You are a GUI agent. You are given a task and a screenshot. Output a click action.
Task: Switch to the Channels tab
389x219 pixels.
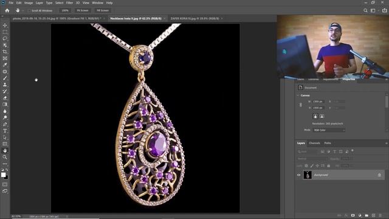point(315,143)
